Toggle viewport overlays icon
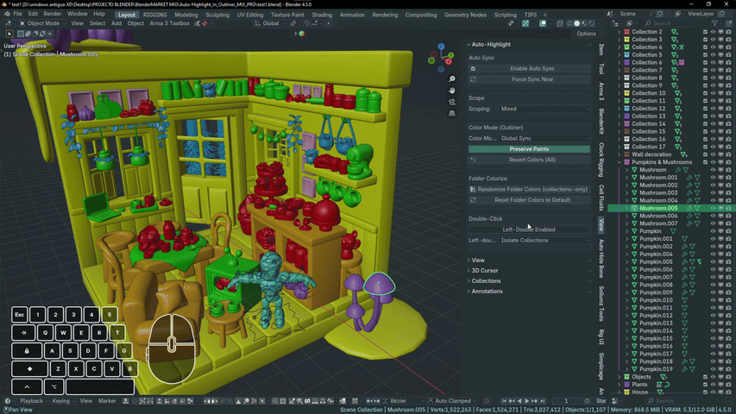The image size is (736, 414). pyautogui.click(x=543, y=23)
